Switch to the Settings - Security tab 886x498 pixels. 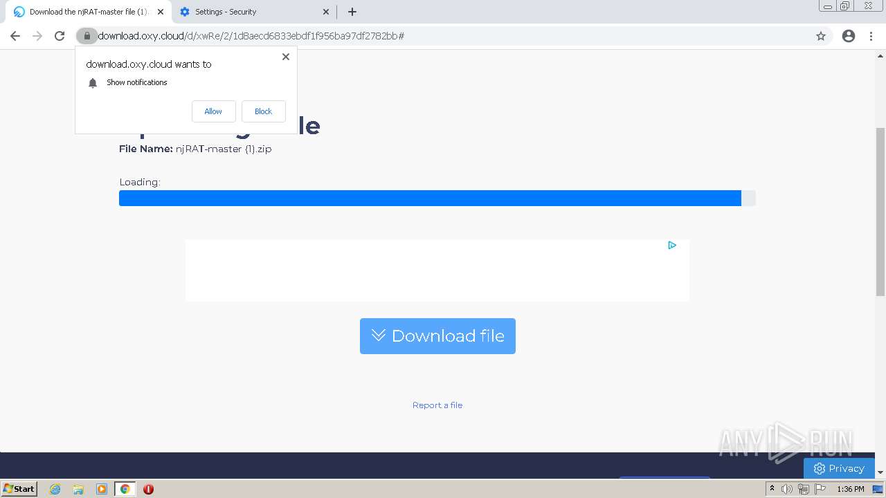pos(254,12)
